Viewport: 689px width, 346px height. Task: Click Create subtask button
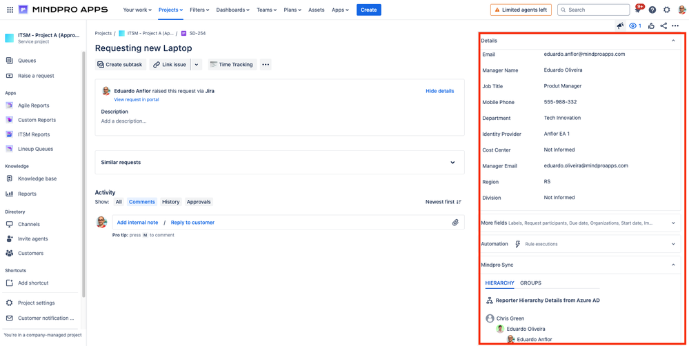click(121, 65)
